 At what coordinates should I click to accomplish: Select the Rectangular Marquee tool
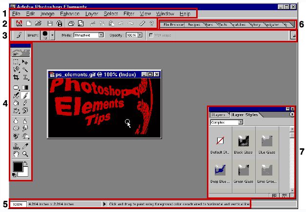pos(16,62)
